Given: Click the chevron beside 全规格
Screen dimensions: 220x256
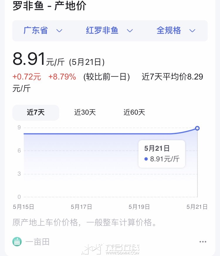Looking at the screenshot, I should (x=192, y=31).
